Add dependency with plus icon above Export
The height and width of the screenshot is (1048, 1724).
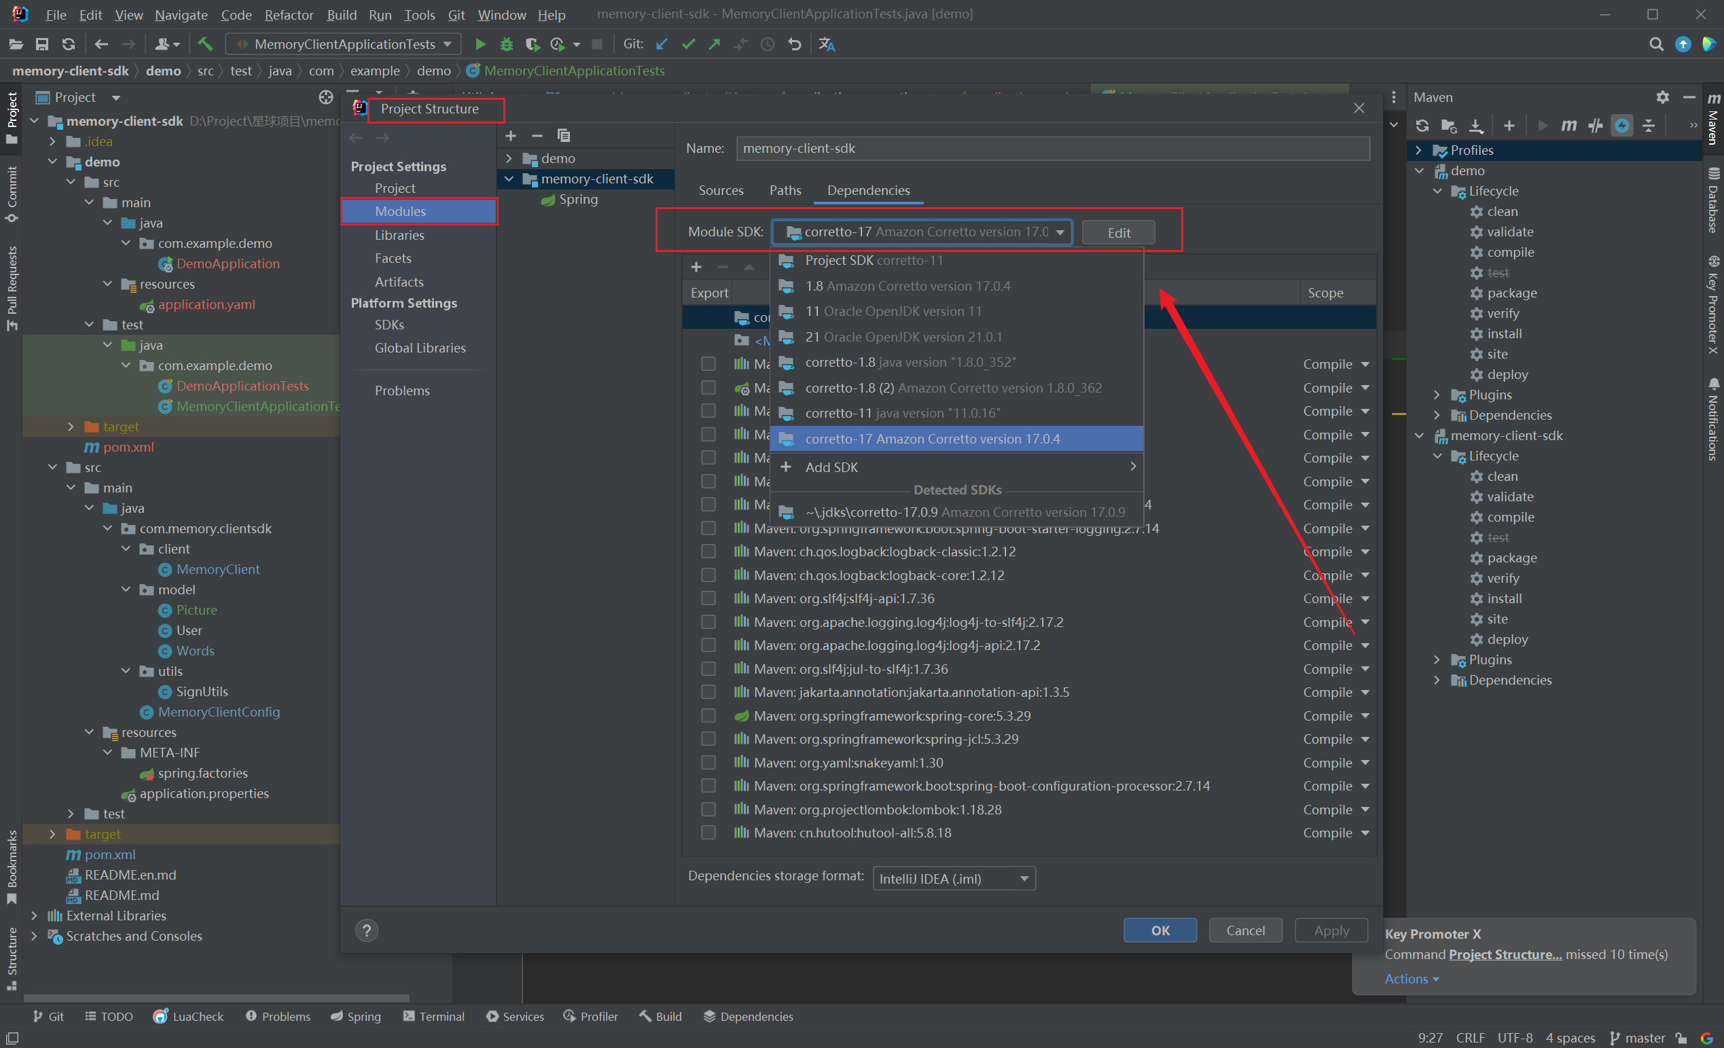coord(696,266)
